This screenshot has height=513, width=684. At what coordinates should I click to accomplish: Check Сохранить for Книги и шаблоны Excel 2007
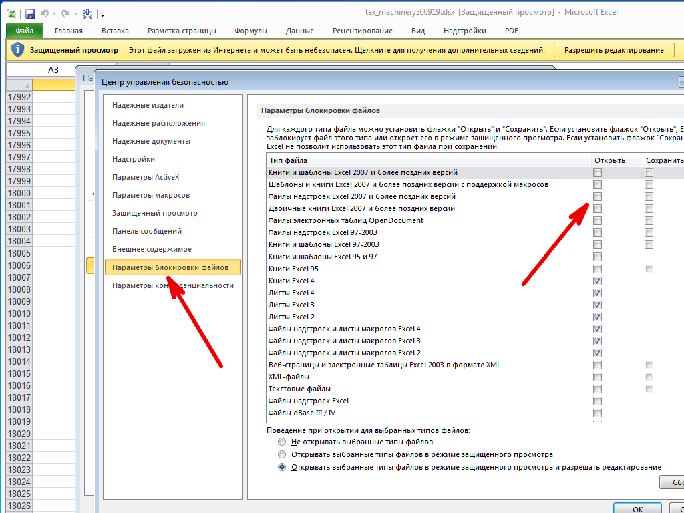649,173
